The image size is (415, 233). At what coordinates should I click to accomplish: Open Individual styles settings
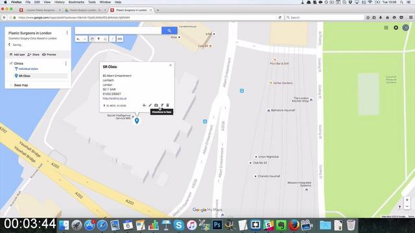(x=27, y=69)
